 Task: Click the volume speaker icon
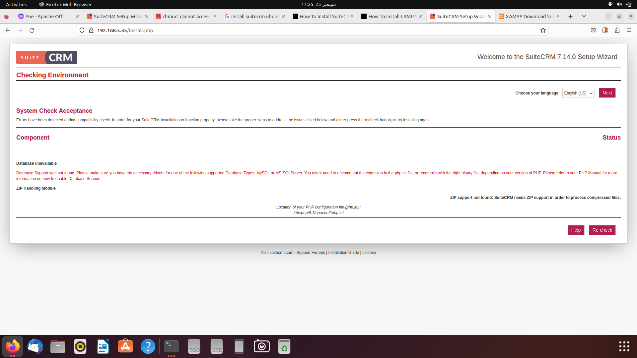coord(619,4)
